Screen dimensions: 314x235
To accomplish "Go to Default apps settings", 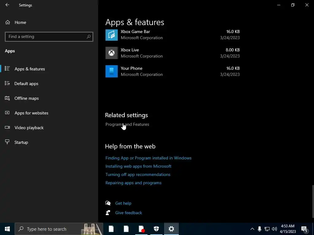I will (26, 84).
